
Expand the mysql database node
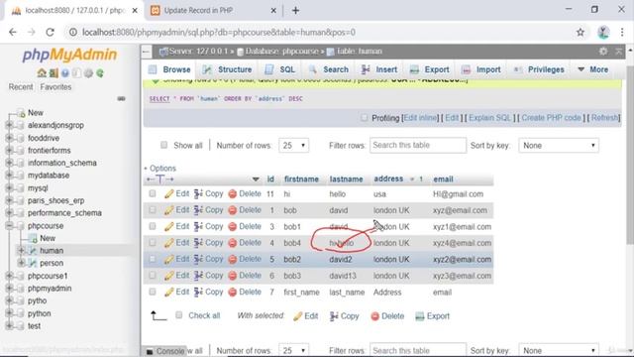coord(9,188)
